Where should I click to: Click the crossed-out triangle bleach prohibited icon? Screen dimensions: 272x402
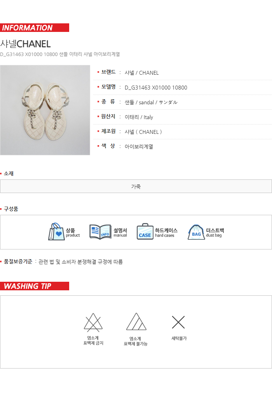(93, 322)
